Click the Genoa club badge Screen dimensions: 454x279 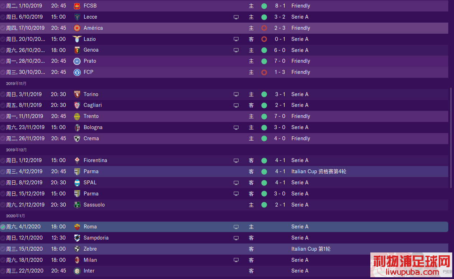point(77,50)
